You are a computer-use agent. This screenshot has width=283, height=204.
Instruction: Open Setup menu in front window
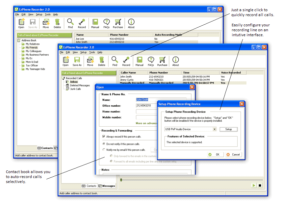click(83, 52)
